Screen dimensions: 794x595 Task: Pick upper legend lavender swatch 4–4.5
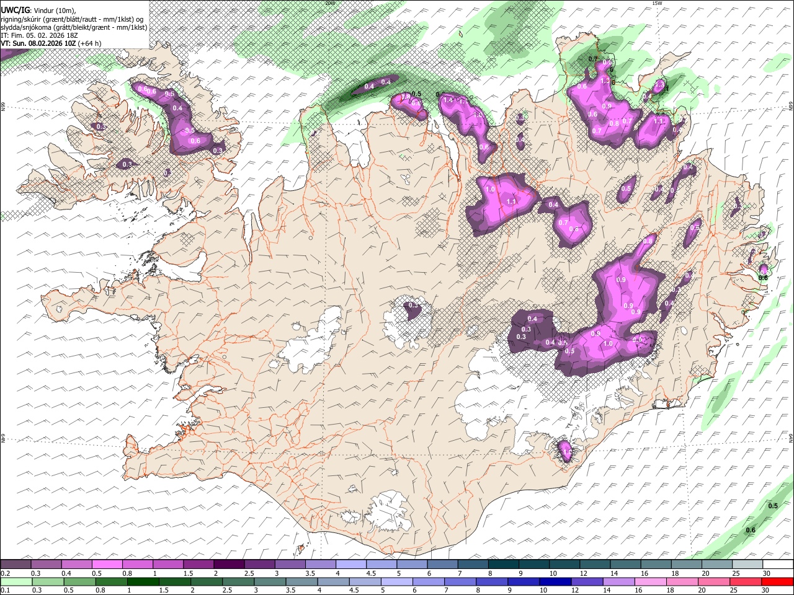pos(351,565)
